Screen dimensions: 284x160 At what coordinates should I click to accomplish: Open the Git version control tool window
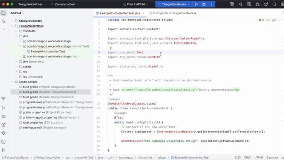click(4, 150)
